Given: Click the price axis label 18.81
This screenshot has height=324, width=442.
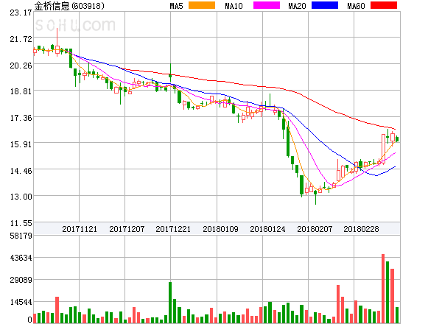Looking at the screenshot, I should click(21, 91).
